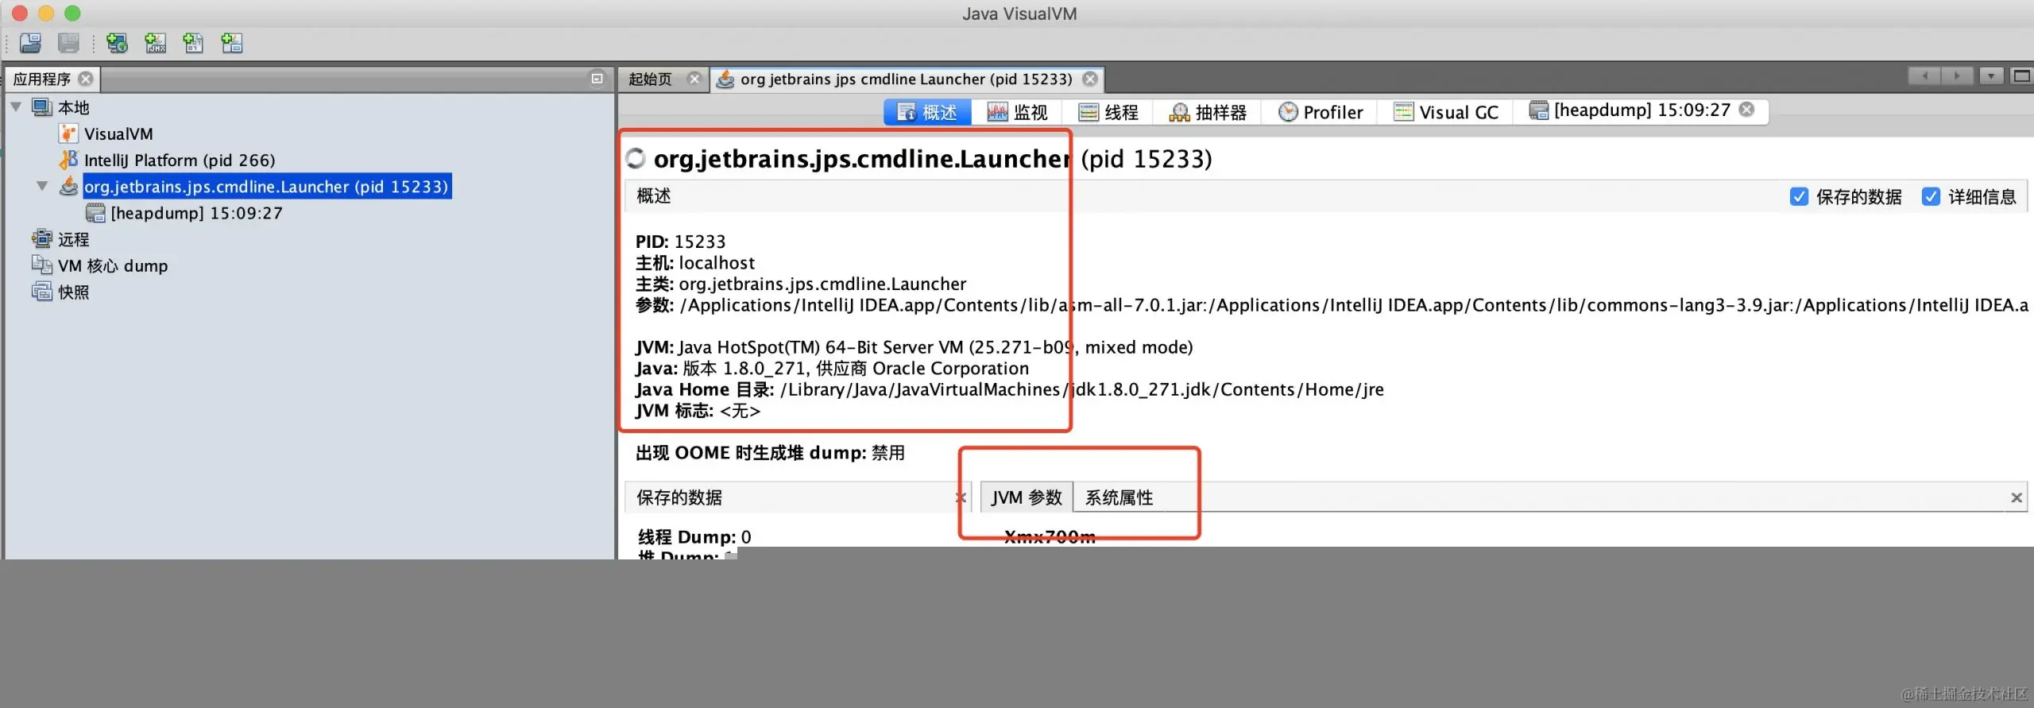Click the JVM 标志: <无> line
This screenshot has height=708, width=2034.
coord(698,411)
